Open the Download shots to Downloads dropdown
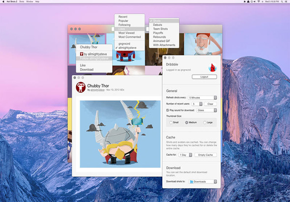This screenshot has height=202, width=290. 203,182
